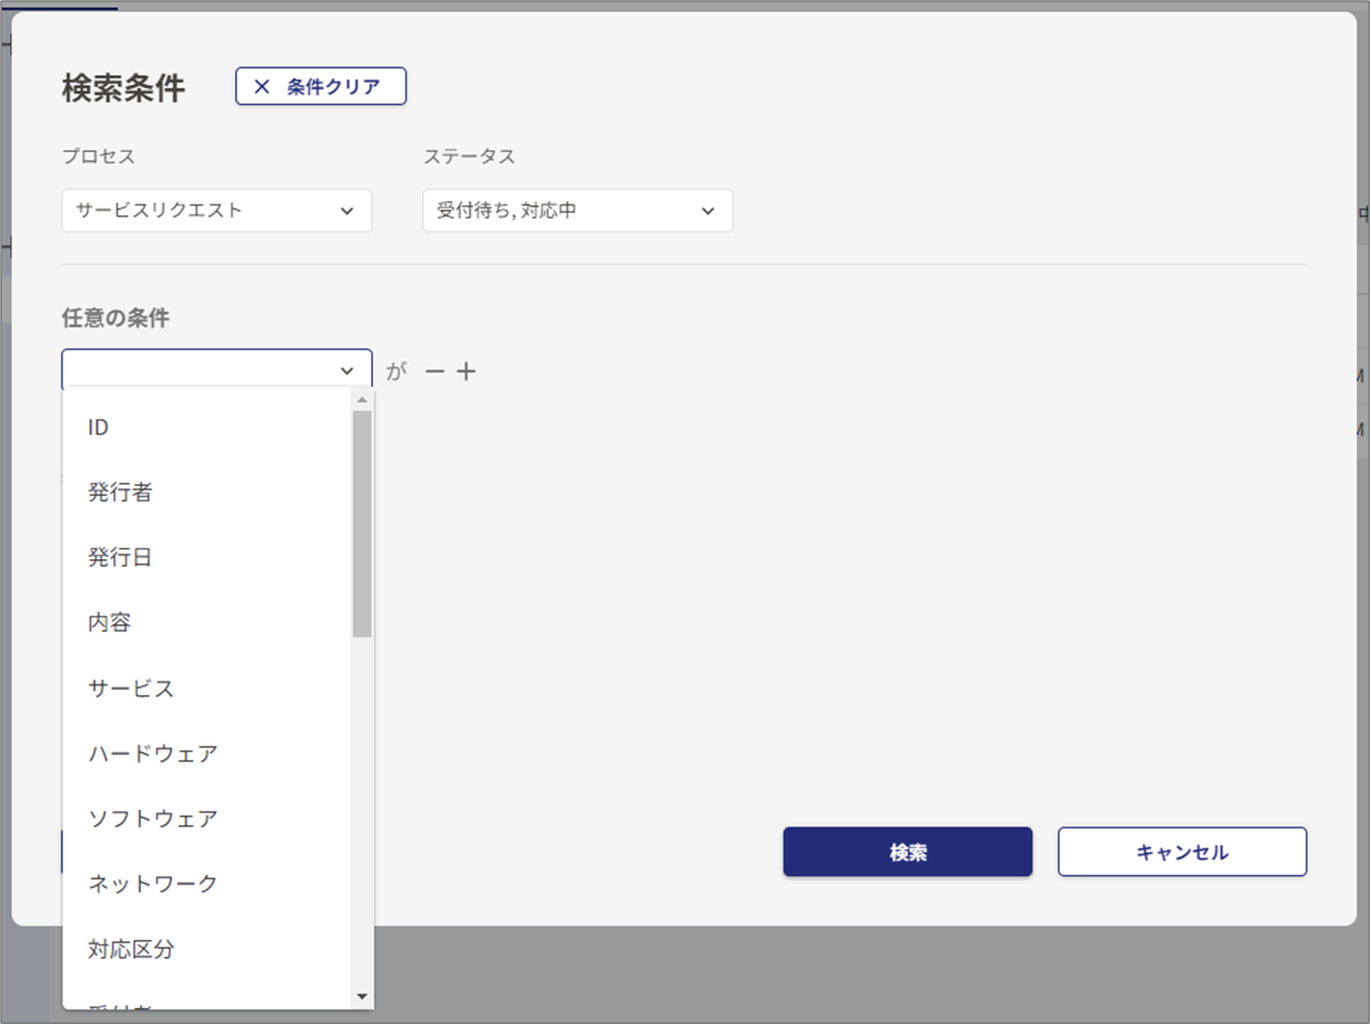Collapse the 任意の条件 dropdown list

coord(347,369)
